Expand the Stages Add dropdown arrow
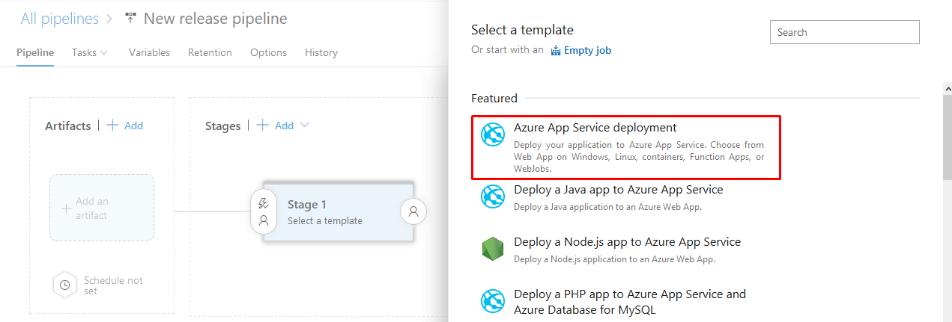Screen dimensions: 952x322 [x=304, y=126]
